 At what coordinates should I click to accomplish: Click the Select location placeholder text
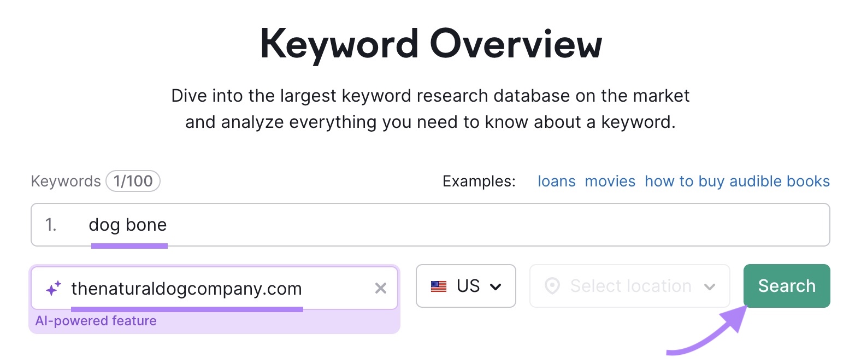coord(629,285)
